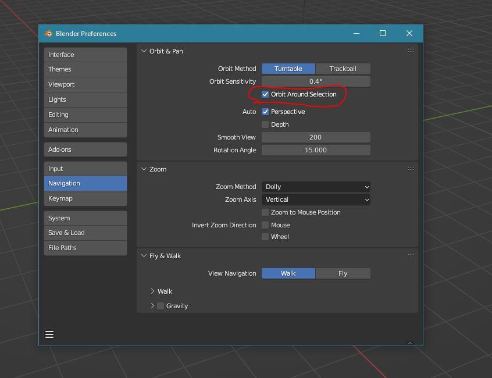492x378 pixels.
Task: Collapse the Orbit & Pan panel
Action: 144,51
